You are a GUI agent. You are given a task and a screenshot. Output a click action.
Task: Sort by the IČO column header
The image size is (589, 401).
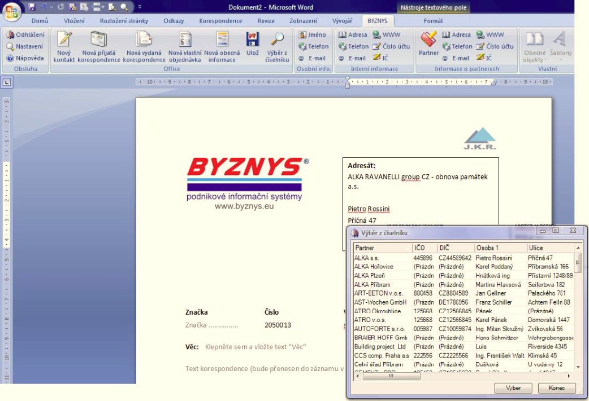[425, 248]
